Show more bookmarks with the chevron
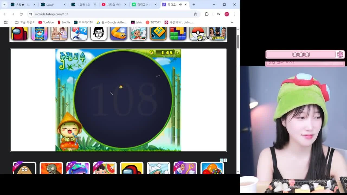347x195 pixels. [x=232, y=22]
